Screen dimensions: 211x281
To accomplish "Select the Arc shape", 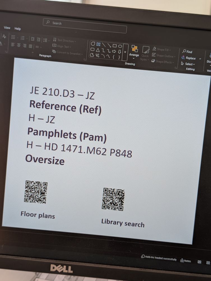I will pos(103,56).
